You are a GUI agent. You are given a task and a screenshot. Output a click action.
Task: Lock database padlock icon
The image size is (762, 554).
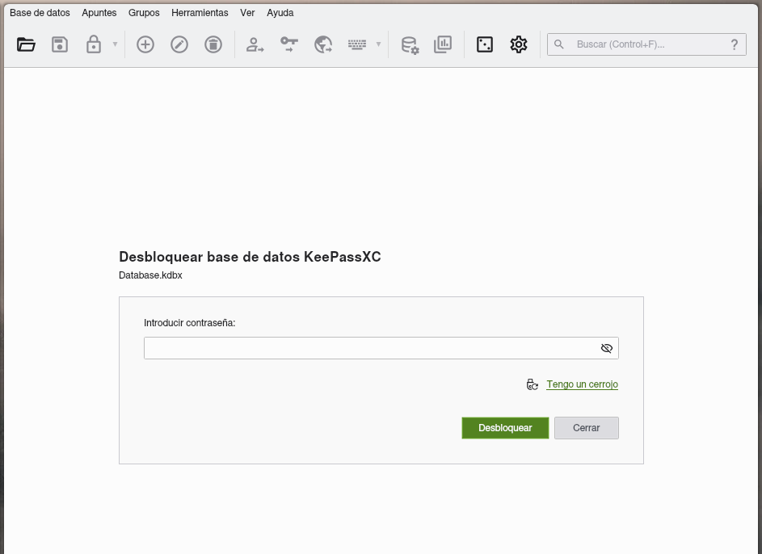[93, 44]
